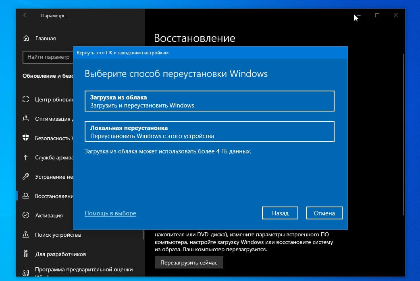Choose Локальная переустановка option

210,132
